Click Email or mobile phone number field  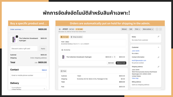pyautogui.click(x=28, y=75)
